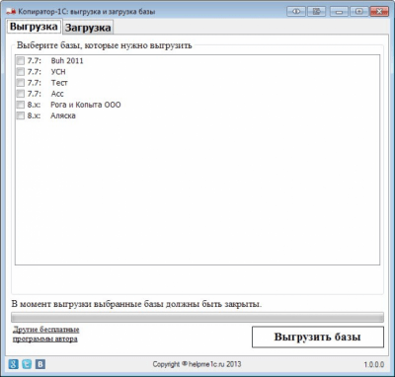Click the title bar button left of minimize

317,12
